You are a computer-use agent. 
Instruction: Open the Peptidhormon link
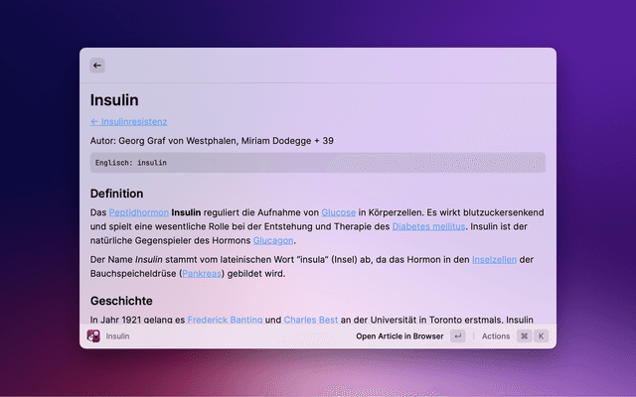pos(137,213)
